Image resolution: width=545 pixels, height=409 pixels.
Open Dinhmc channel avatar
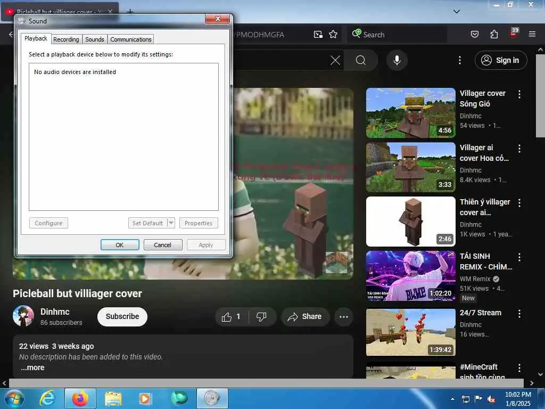(23, 316)
